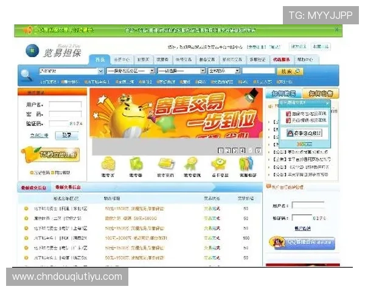The image size is (365, 292).
Task: Click the search keyword text field
Action: 259,71
